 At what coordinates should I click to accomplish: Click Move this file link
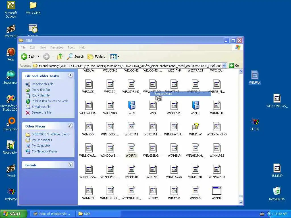click(x=41, y=90)
